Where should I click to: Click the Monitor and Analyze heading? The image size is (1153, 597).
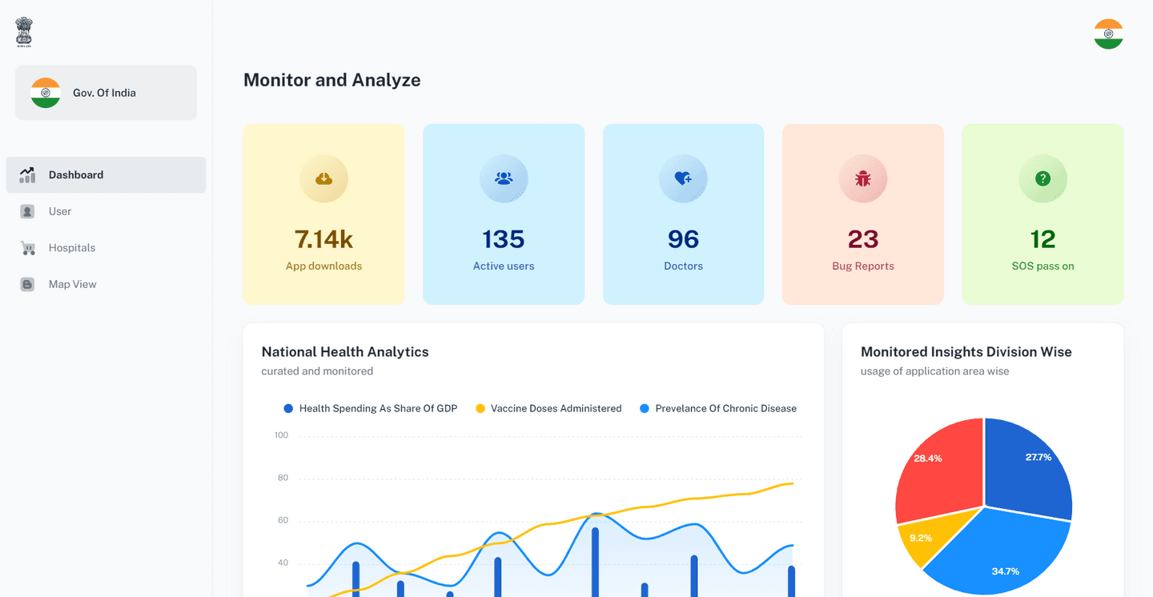(x=332, y=80)
